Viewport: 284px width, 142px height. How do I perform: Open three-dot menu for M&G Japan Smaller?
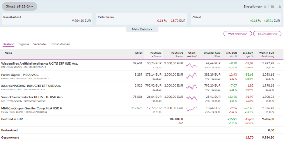pos(279,108)
